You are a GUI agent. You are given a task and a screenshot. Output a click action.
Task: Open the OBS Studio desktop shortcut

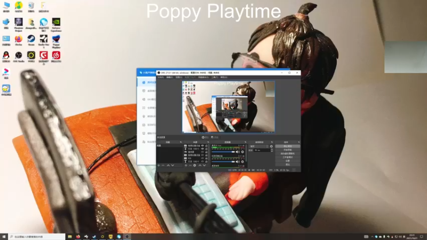click(19, 57)
